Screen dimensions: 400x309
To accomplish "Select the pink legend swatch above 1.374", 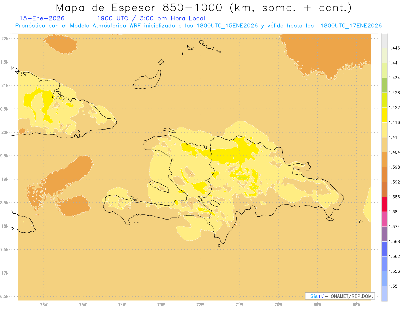I will click(384, 219).
